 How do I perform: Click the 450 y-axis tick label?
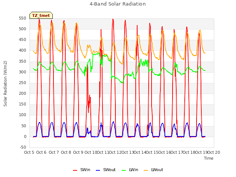22,40
